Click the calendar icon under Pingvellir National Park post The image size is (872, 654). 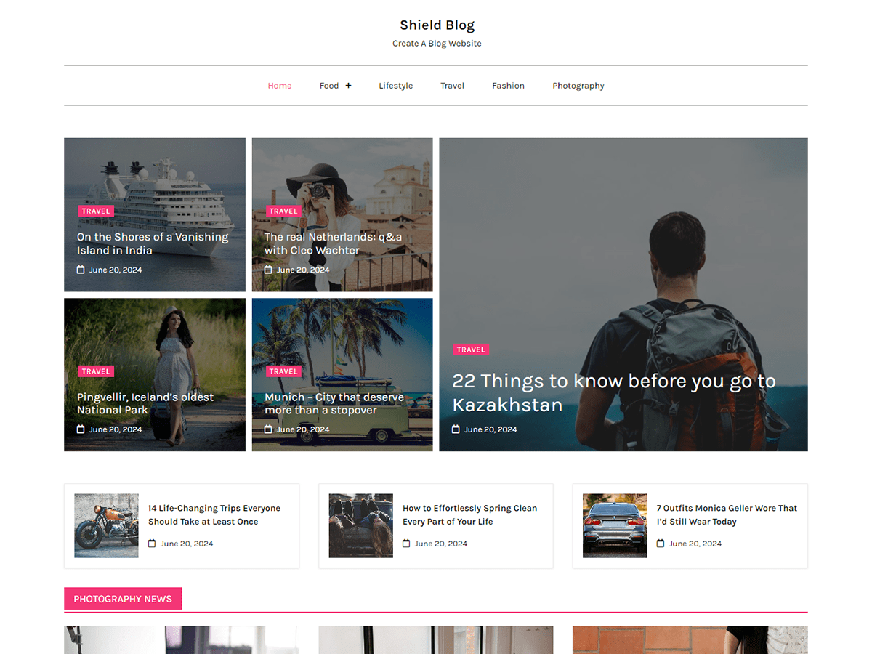[x=82, y=429]
